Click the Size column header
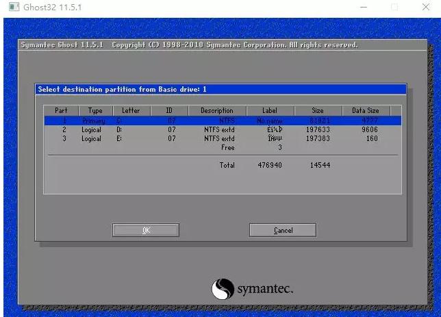This screenshot has height=317, width=441. point(318,111)
